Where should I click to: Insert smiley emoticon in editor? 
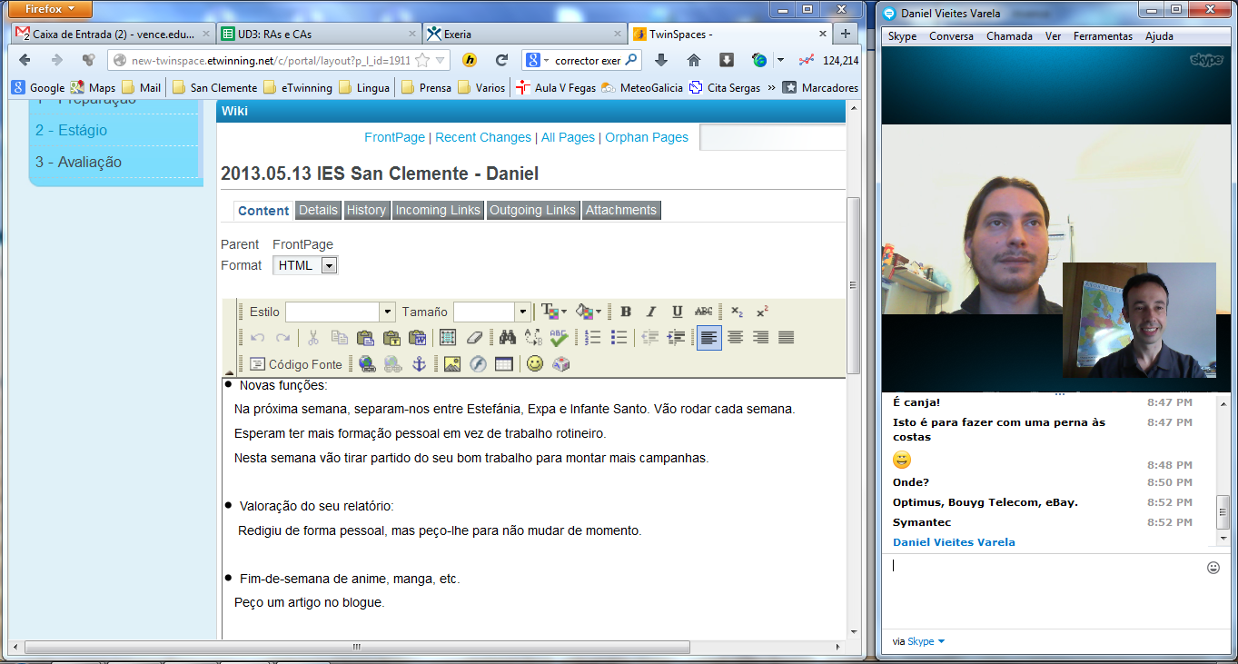[x=535, y=364]
